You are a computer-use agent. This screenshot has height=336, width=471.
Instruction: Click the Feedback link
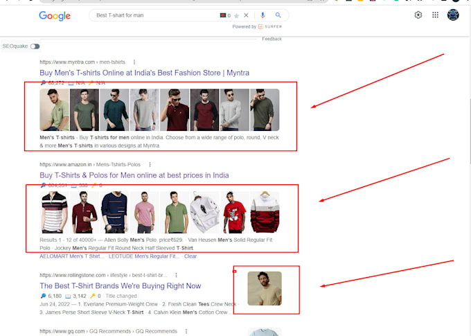click(x=272, y=39)
